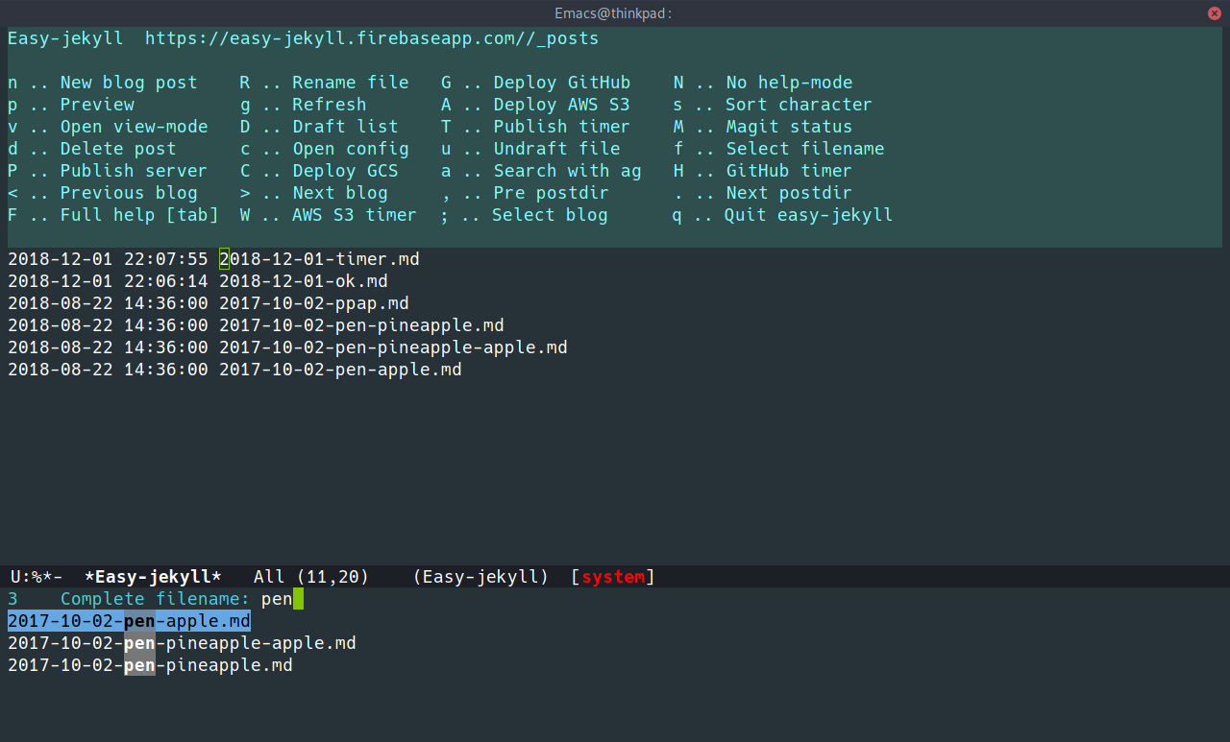Click the (Easy-jekyll) major mode indicator
1230x742 pixels.
tap(480, 577)
